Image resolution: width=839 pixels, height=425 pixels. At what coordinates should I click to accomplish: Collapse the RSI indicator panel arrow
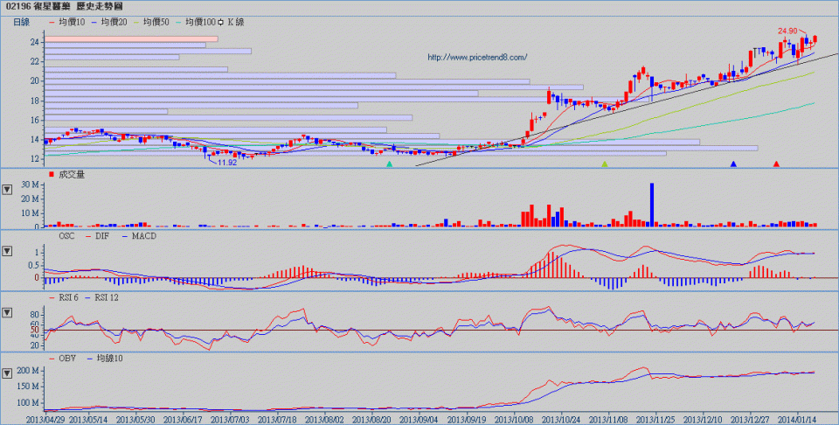point(7,312)
